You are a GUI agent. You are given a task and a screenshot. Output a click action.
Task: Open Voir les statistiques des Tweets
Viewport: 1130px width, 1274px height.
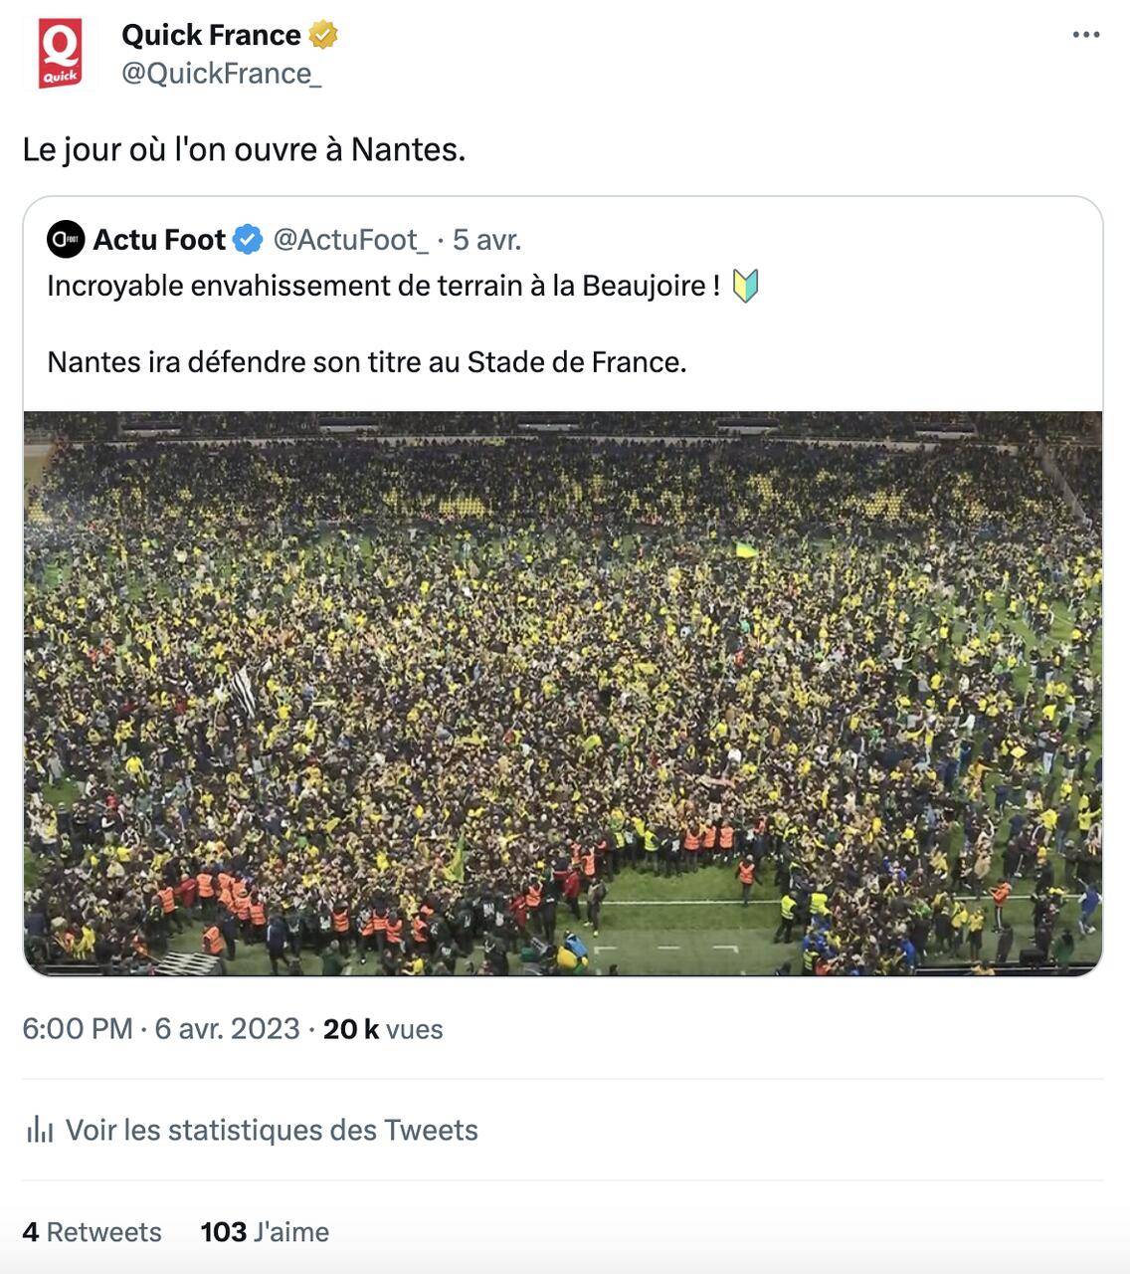(272, 1130)
